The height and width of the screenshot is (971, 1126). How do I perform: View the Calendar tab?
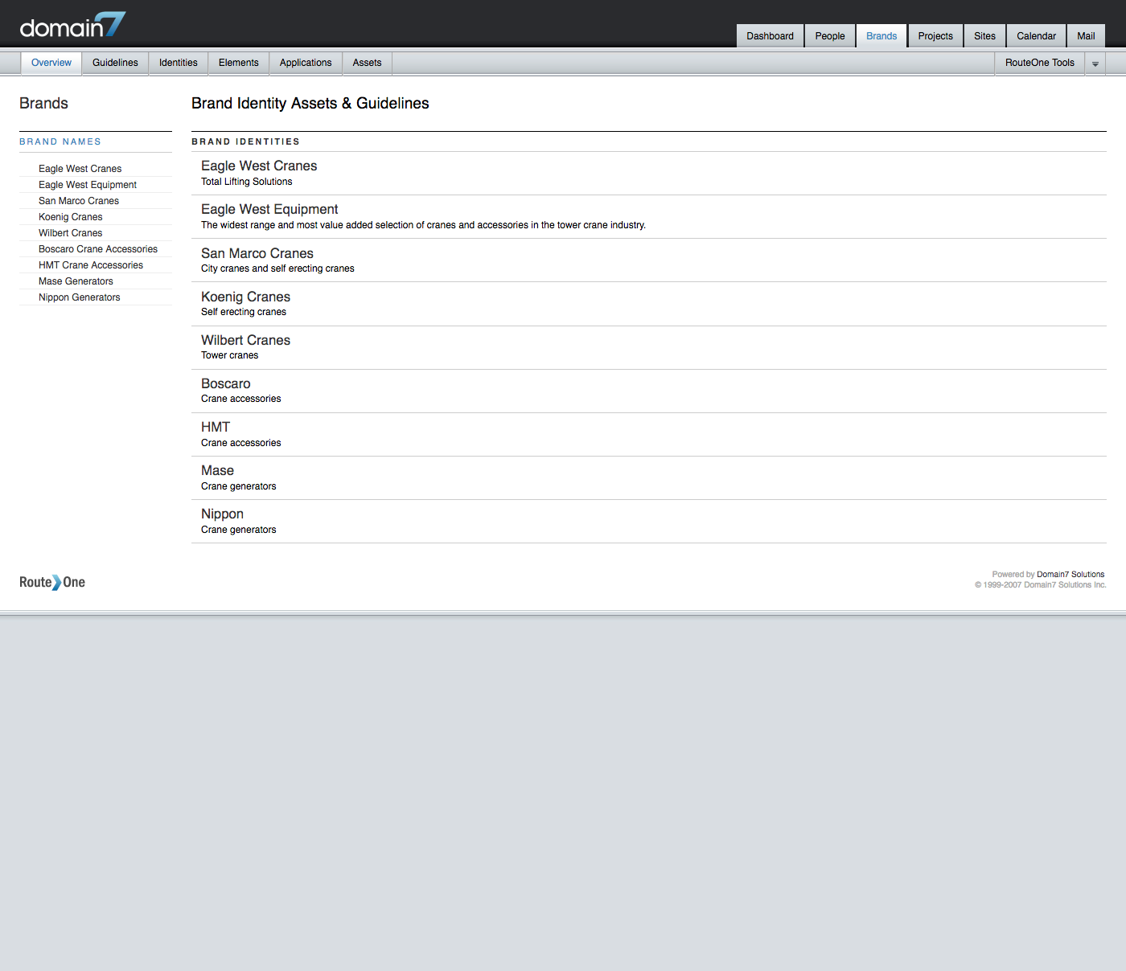click(1036, 36)
